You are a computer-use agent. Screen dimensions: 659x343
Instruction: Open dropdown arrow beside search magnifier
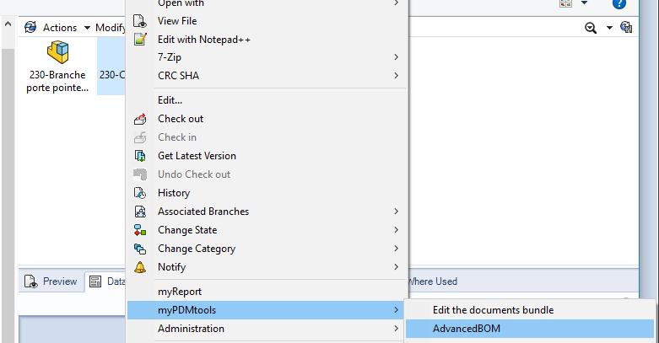[610, 28]
